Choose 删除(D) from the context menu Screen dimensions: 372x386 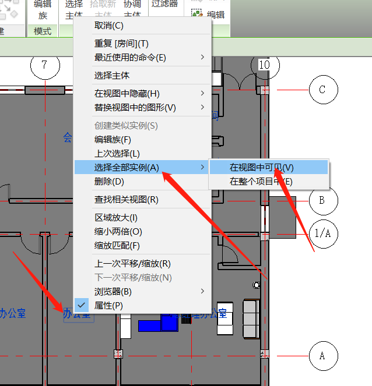109,181
